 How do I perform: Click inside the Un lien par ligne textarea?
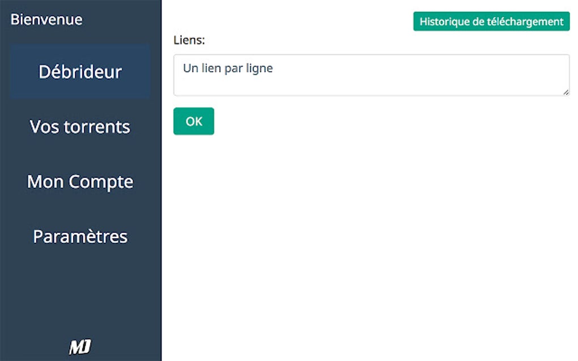[x=371, y=74]
